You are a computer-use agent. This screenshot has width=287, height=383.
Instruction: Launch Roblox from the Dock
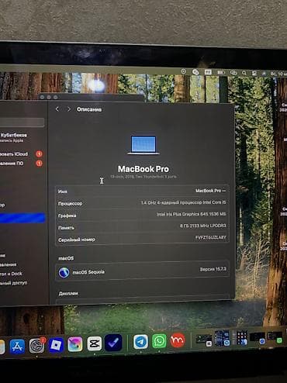click(56, 345)
